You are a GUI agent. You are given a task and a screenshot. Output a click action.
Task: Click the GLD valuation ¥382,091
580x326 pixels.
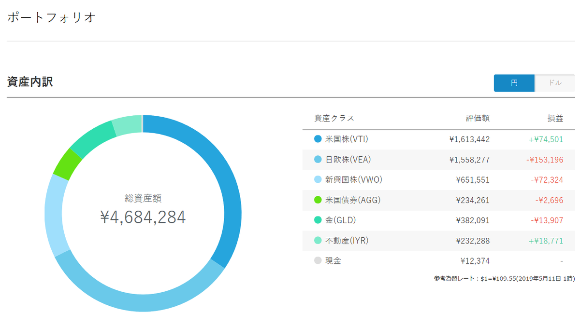(473, 220)
